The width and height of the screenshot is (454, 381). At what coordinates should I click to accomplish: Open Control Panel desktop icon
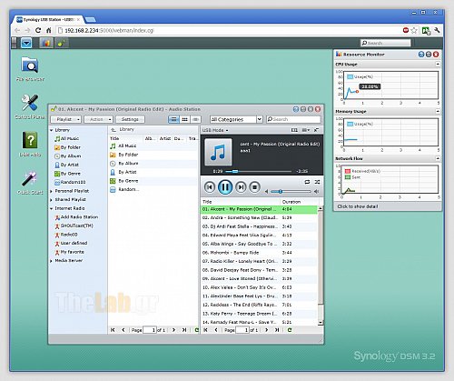[x=30, y=106]
